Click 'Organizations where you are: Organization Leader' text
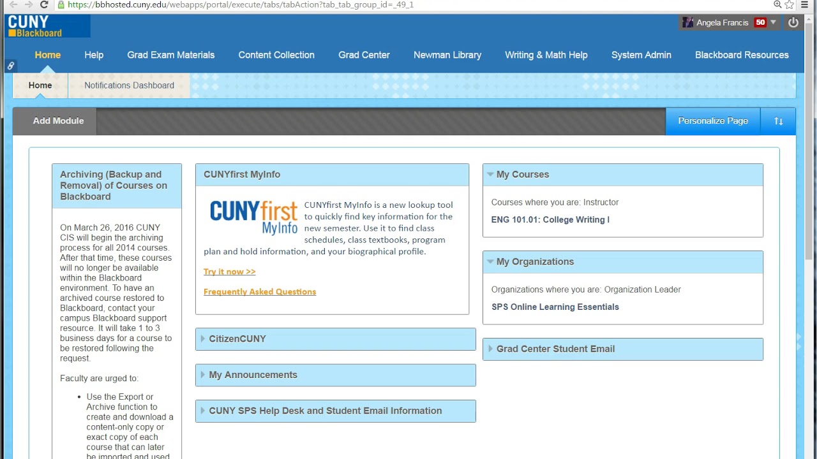The height and width of the screenshot is (459, 817). 586,289
